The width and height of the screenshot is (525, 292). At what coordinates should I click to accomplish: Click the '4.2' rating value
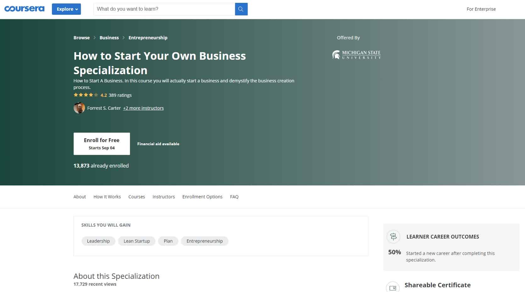tap(104, 95)
